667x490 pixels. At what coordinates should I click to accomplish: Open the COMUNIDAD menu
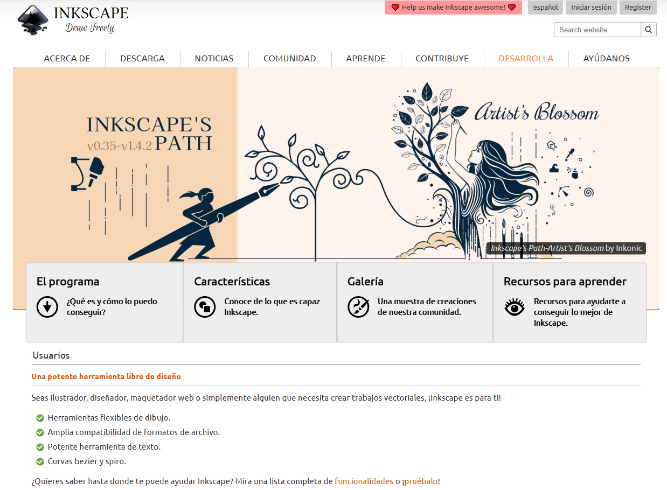click(x=289, y=59)
